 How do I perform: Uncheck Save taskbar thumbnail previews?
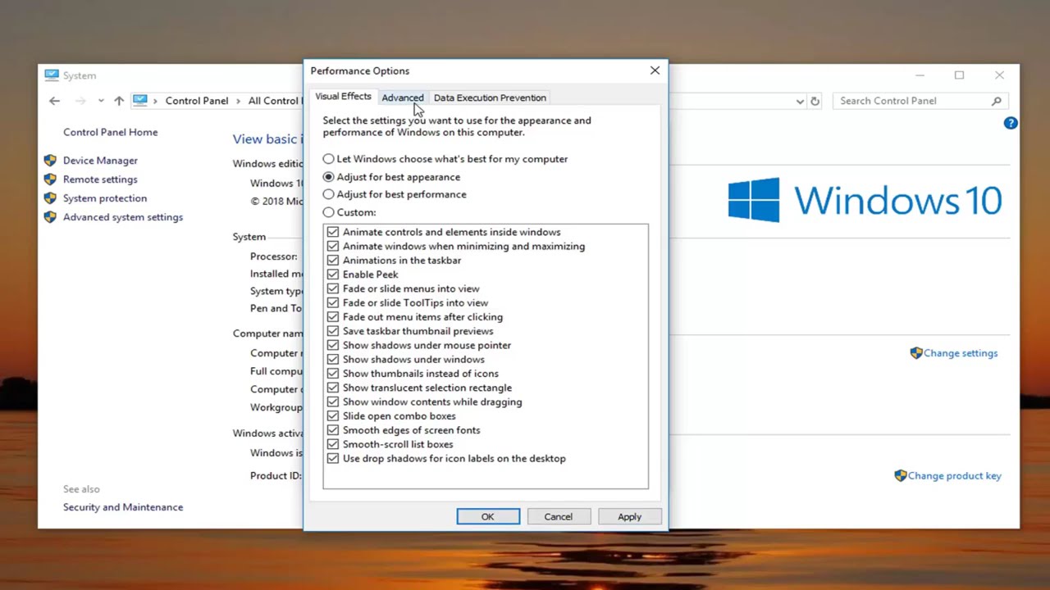(333, 331)
